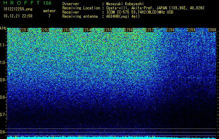Click the 2256 time label

click(x=128, y=30)
